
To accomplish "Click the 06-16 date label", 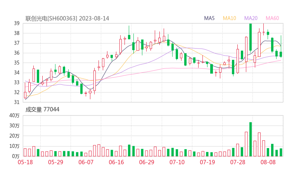I will tap(116, 162).
